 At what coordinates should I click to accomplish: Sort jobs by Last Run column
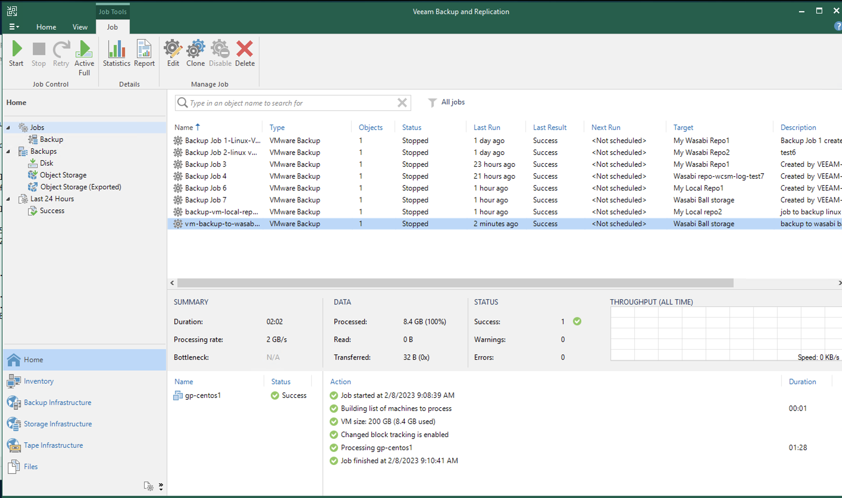click(x=487, y=127)
